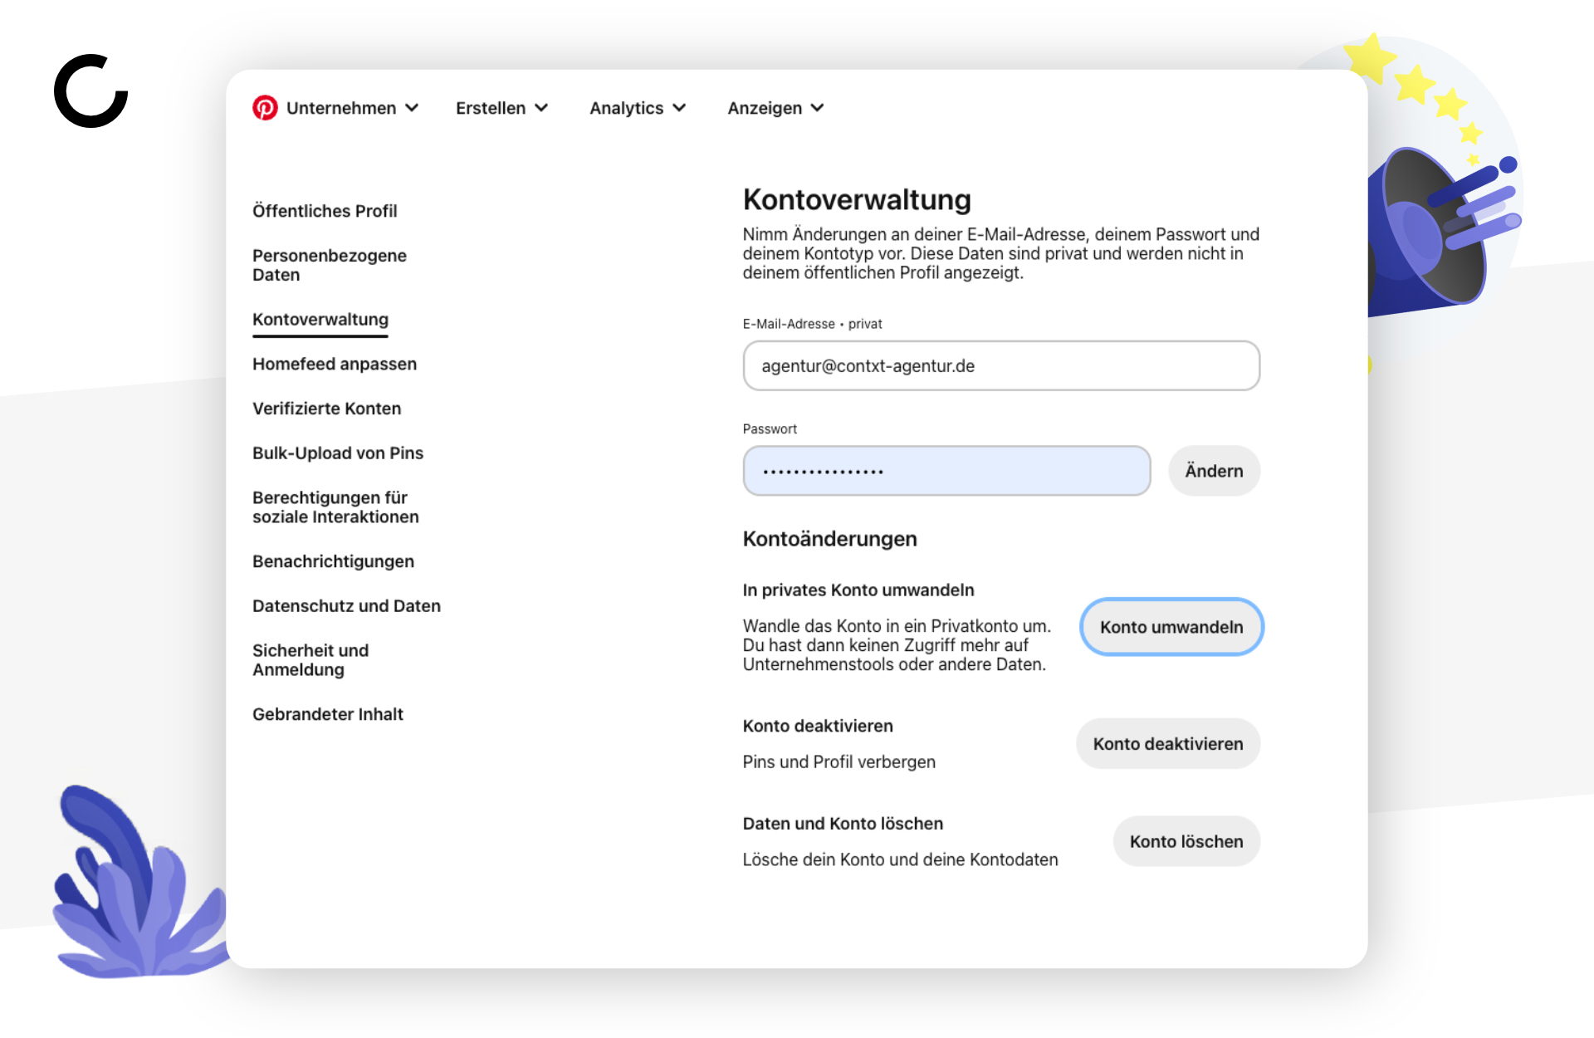Click the Konto umwandeln button

1171,627
